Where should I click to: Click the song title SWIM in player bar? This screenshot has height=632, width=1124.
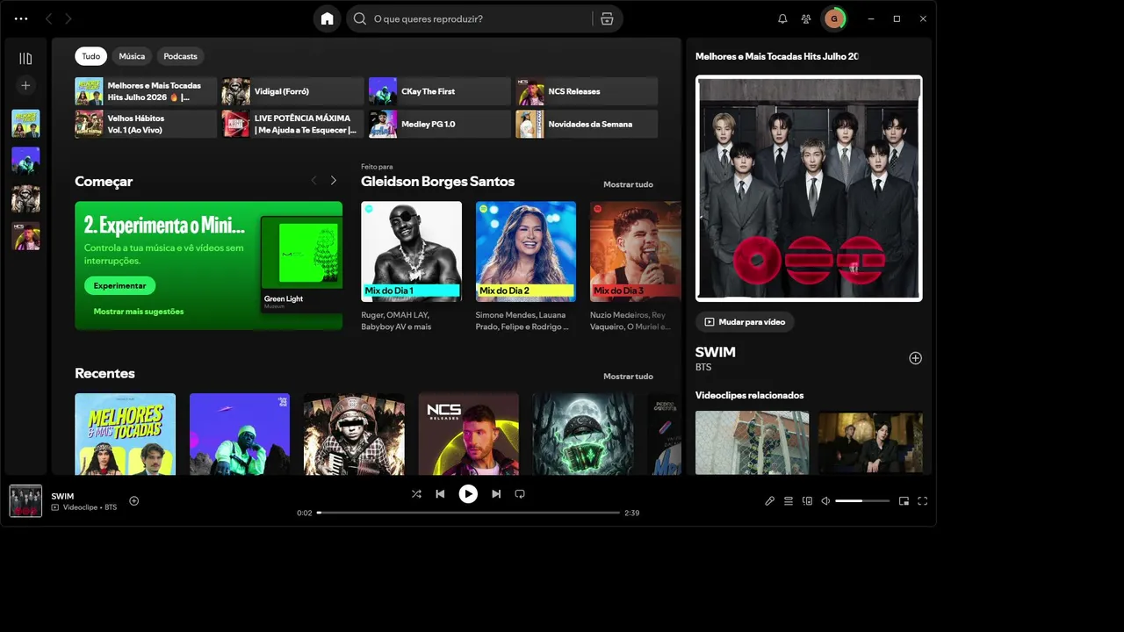coord(62,496)
